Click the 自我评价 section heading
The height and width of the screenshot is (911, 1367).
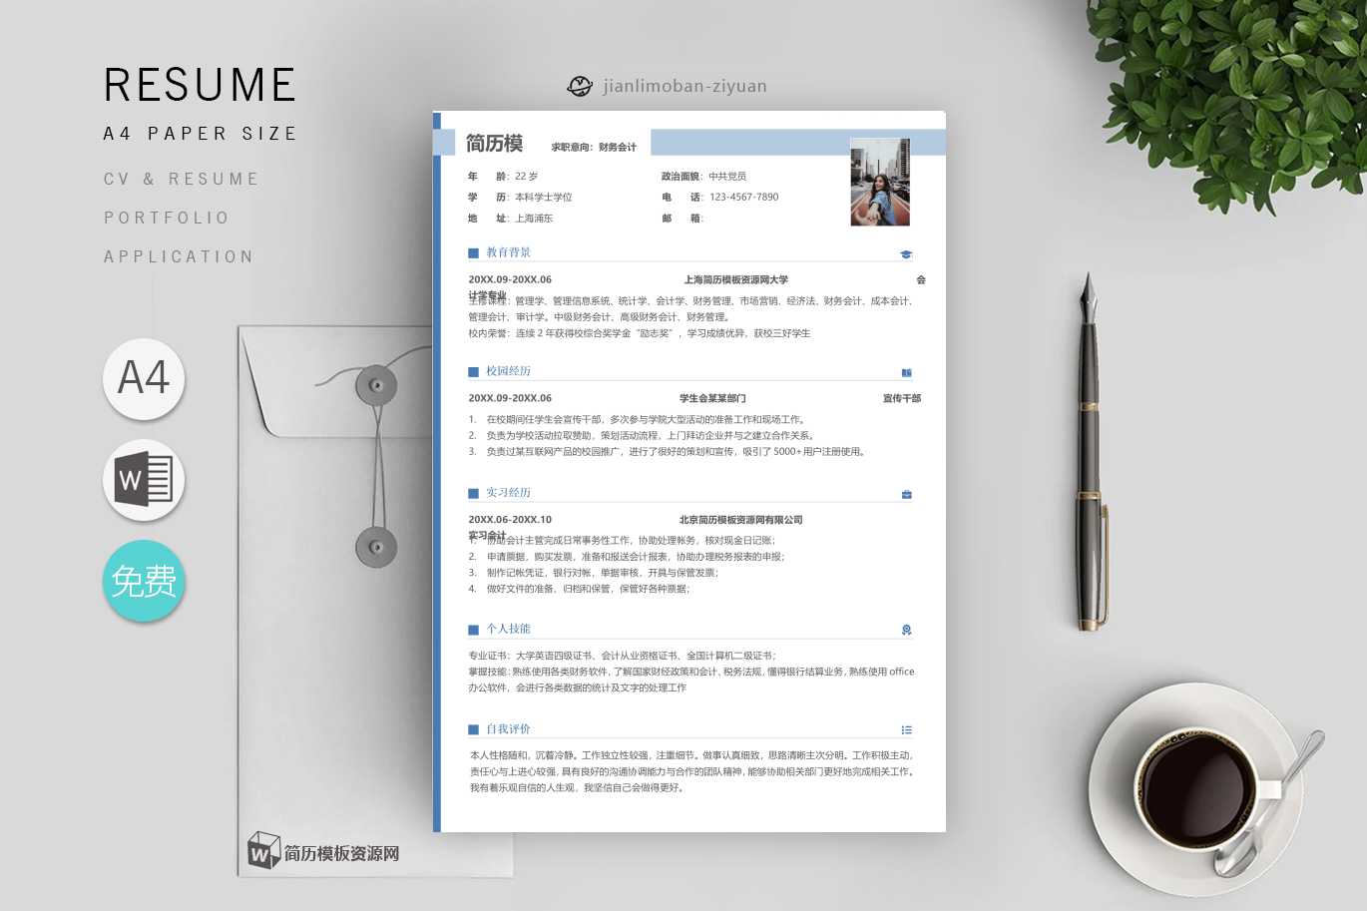[x=508, y=729]
